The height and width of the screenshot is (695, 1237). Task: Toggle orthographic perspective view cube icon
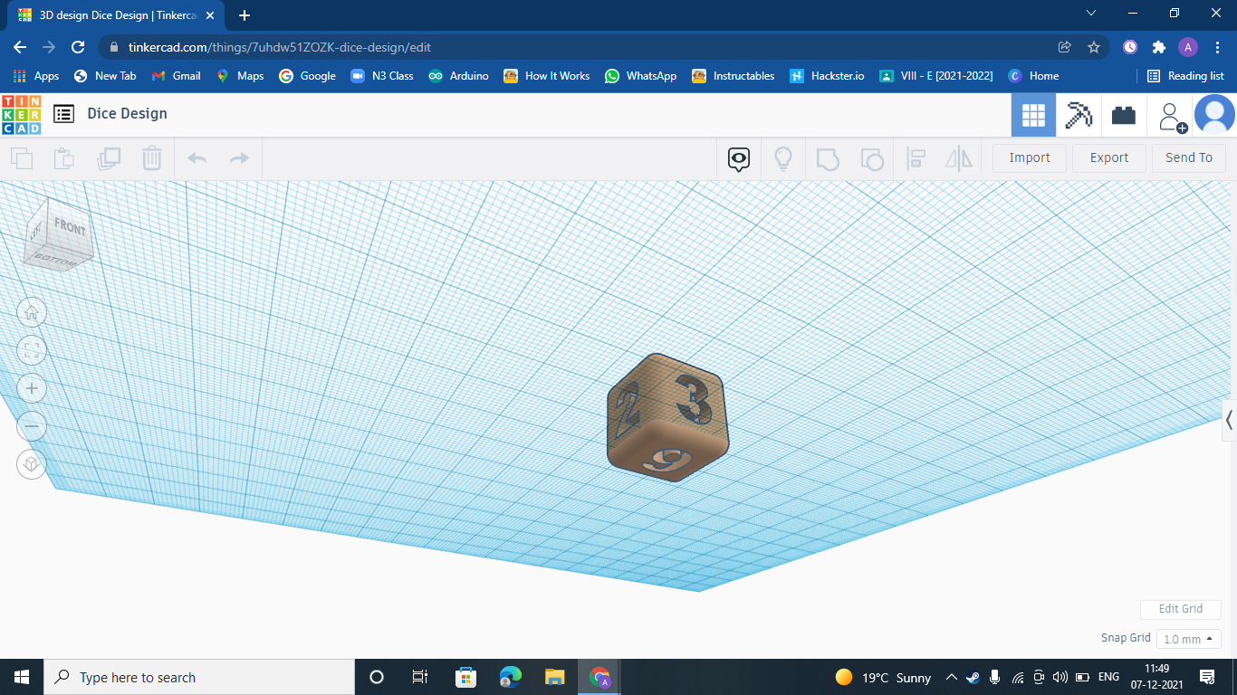32,465
